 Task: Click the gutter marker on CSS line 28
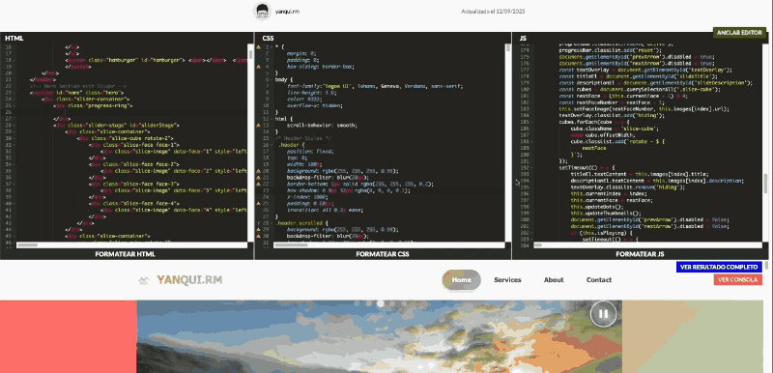point(258,223)
